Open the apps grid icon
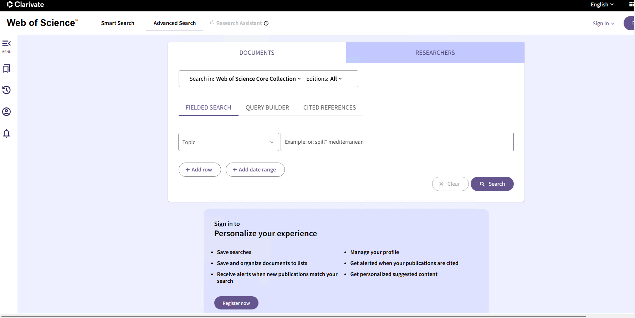Viewport: 635px width, 318px height. tap(631, 5)
